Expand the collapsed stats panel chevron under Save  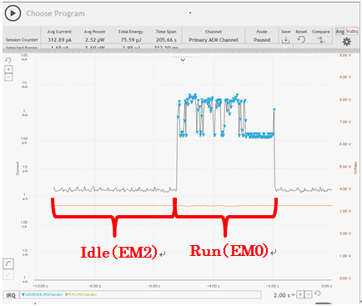pyautogui.click(x=285, y=48)
